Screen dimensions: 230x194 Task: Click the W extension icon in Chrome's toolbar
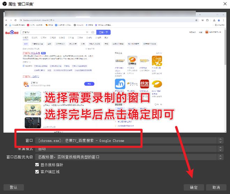pyautogui.click(x=202, y=20)
